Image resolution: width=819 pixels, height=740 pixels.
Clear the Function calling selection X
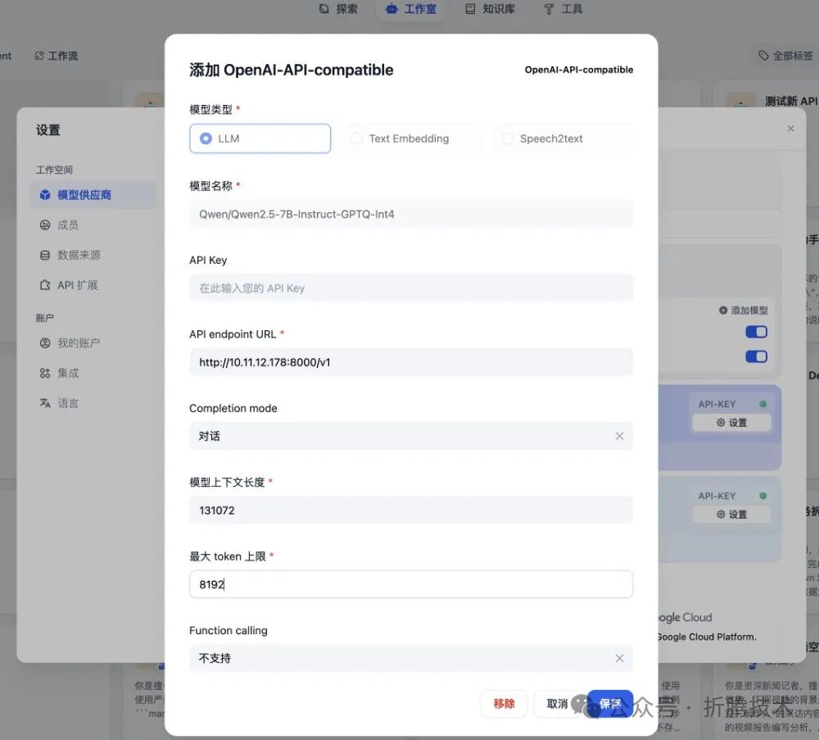pyautogui.click(x=619, y=659)
